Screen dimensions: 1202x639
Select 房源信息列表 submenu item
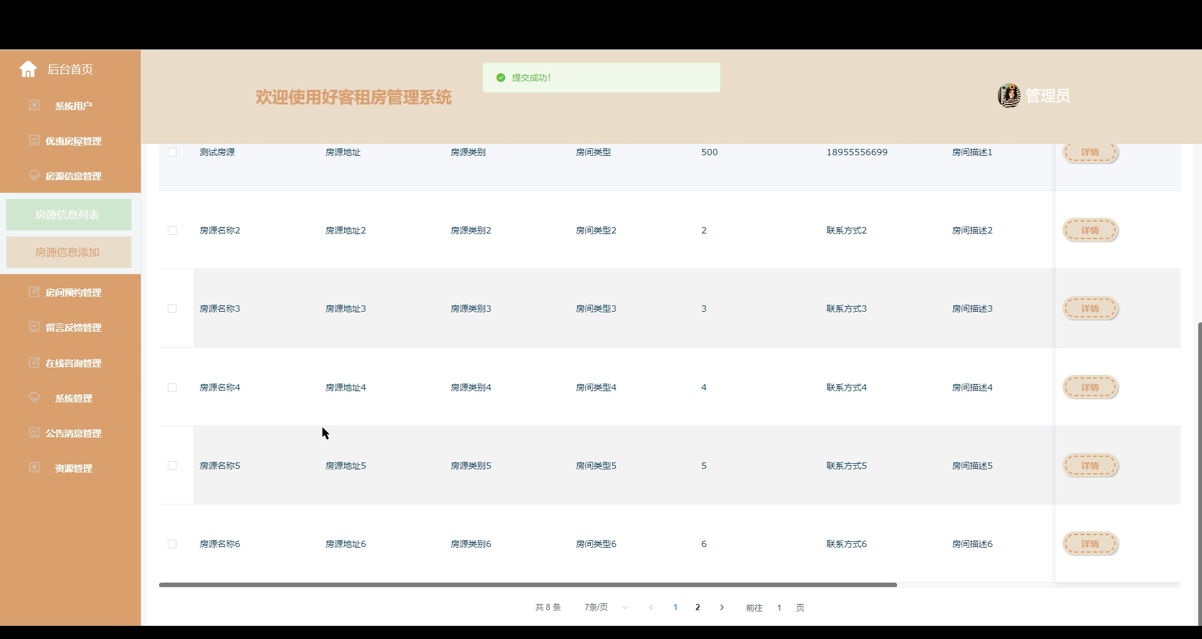click(69, 215)
